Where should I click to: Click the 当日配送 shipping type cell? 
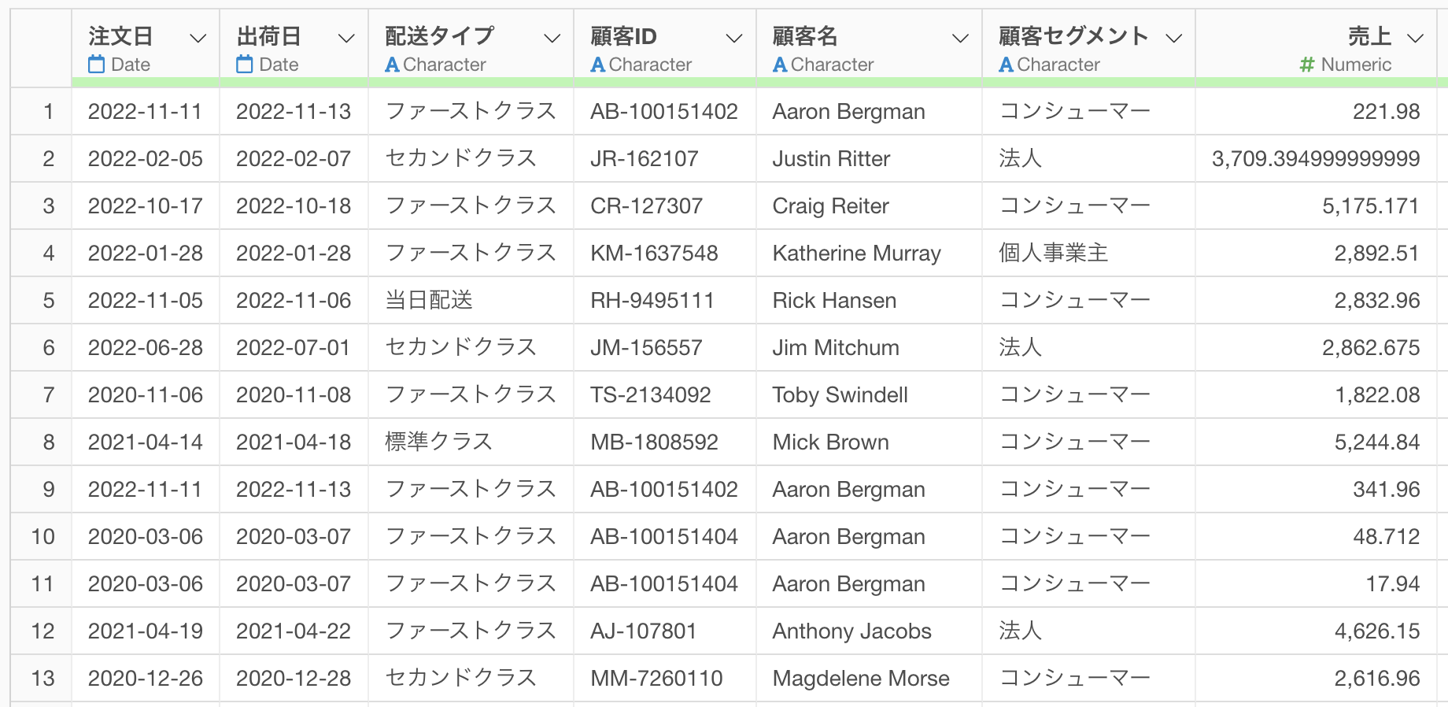tap(471, 300)
